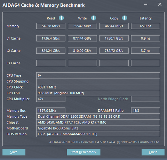Start Benchmark button click

coord(83,152)
